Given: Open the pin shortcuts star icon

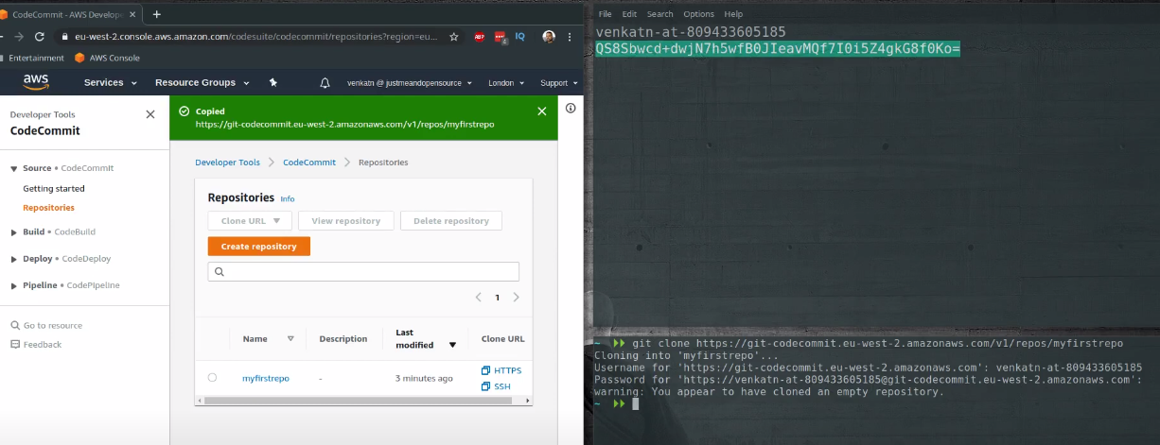Looking at the screenshot, I should [x=273, y=83].
